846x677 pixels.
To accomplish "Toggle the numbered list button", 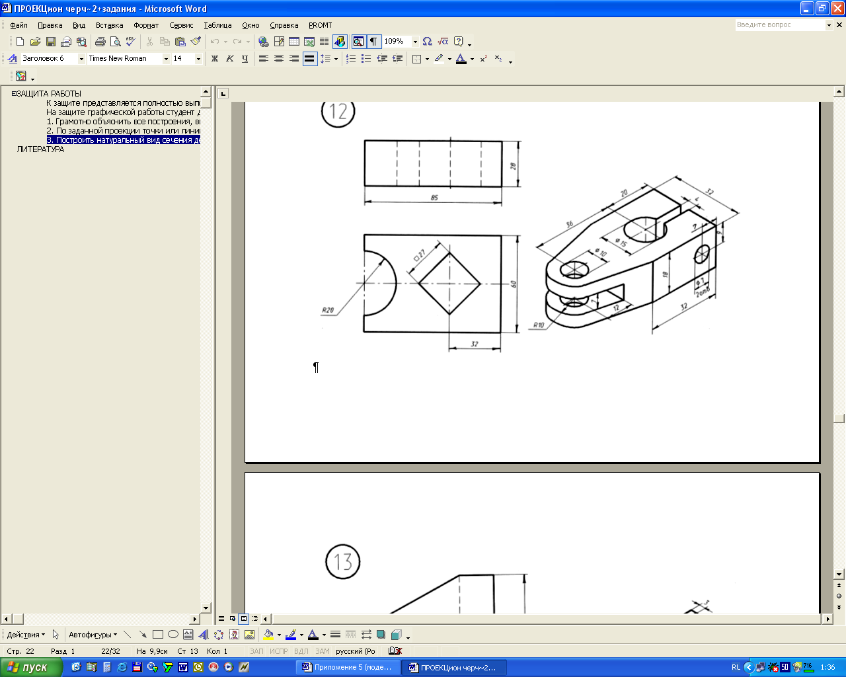I will pos(351,59).
